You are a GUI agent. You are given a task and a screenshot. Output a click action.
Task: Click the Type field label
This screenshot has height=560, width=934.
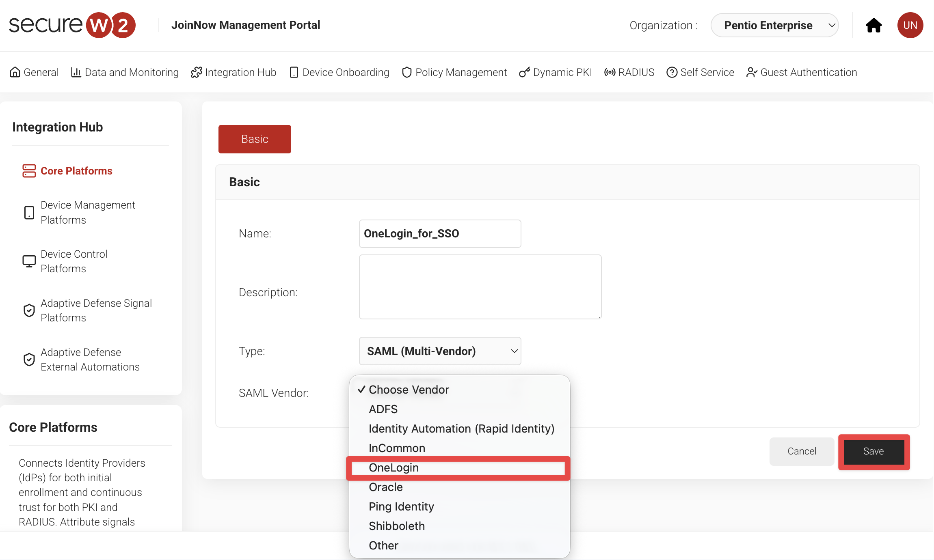click(x=252, y=351)
